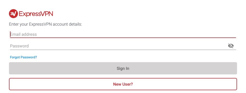Unhide password characters via the eye toggle
This screenshot has width=246, height=93.
231,46
